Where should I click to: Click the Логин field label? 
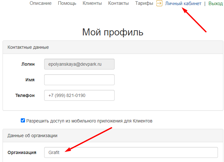point(28,64)
